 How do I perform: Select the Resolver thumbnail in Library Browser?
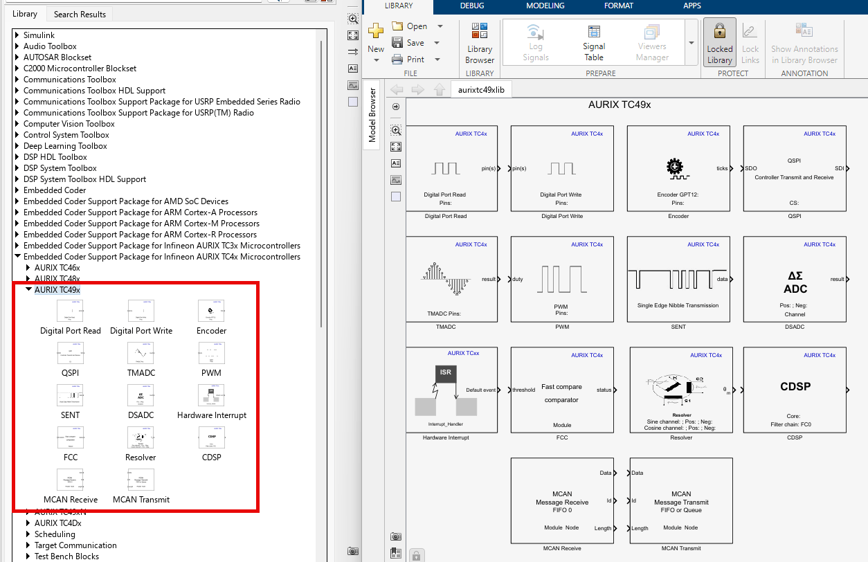point(141,438)
